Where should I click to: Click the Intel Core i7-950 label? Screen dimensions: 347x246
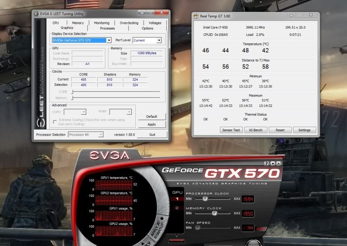[215, 27]
